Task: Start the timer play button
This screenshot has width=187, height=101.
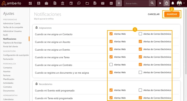Action: pyautogui.click(x=160, y=3)
